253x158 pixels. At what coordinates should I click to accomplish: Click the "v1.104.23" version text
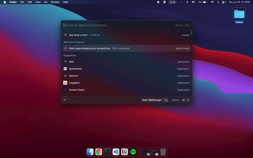tap(95, 35)
